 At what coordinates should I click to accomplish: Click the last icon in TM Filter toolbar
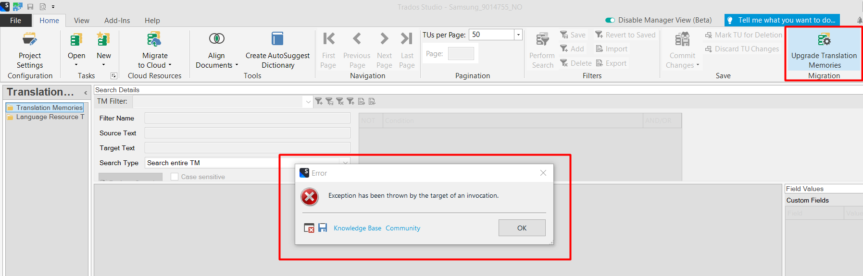click(372, 101)
